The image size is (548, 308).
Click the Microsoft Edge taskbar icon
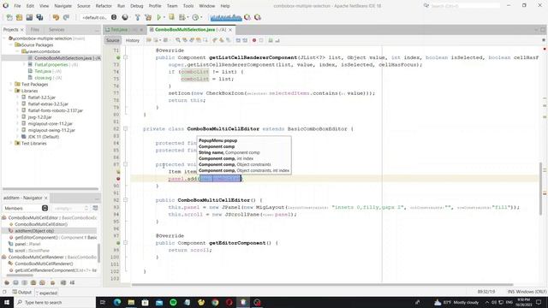(x=117, y=302)
